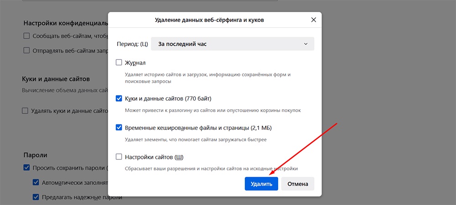Uncheck Просить сохранить пароли checkbox

pos(27,168)
